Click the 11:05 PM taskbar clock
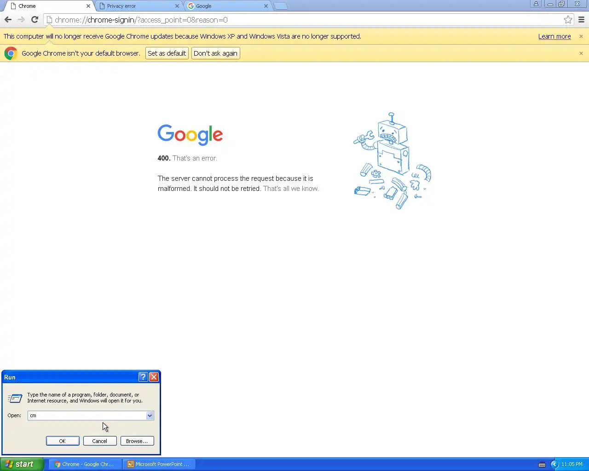The height and width of the screenshot is (471, 589). [x=572, y=464]
